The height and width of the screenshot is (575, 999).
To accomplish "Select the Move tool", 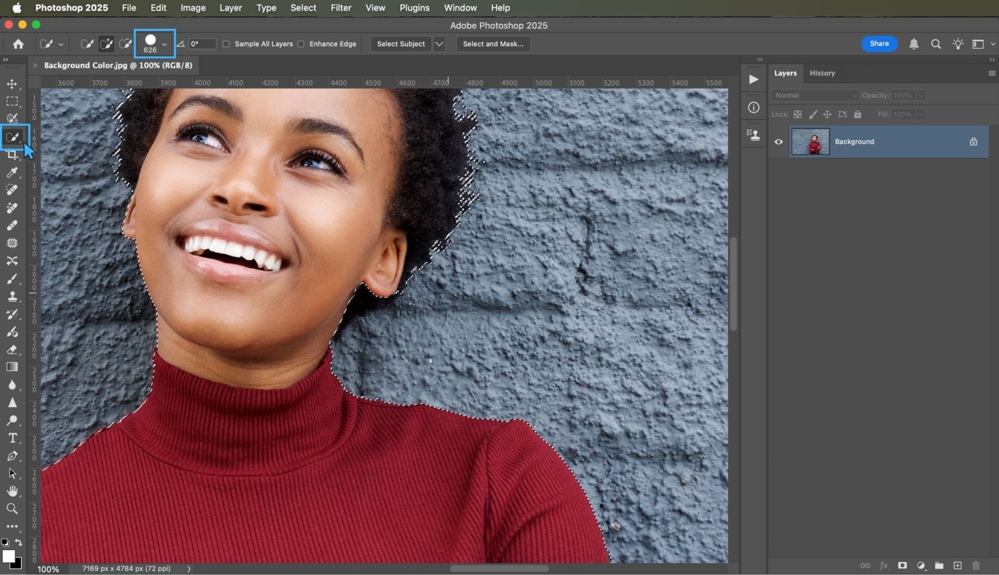I will tap(12, 84).
